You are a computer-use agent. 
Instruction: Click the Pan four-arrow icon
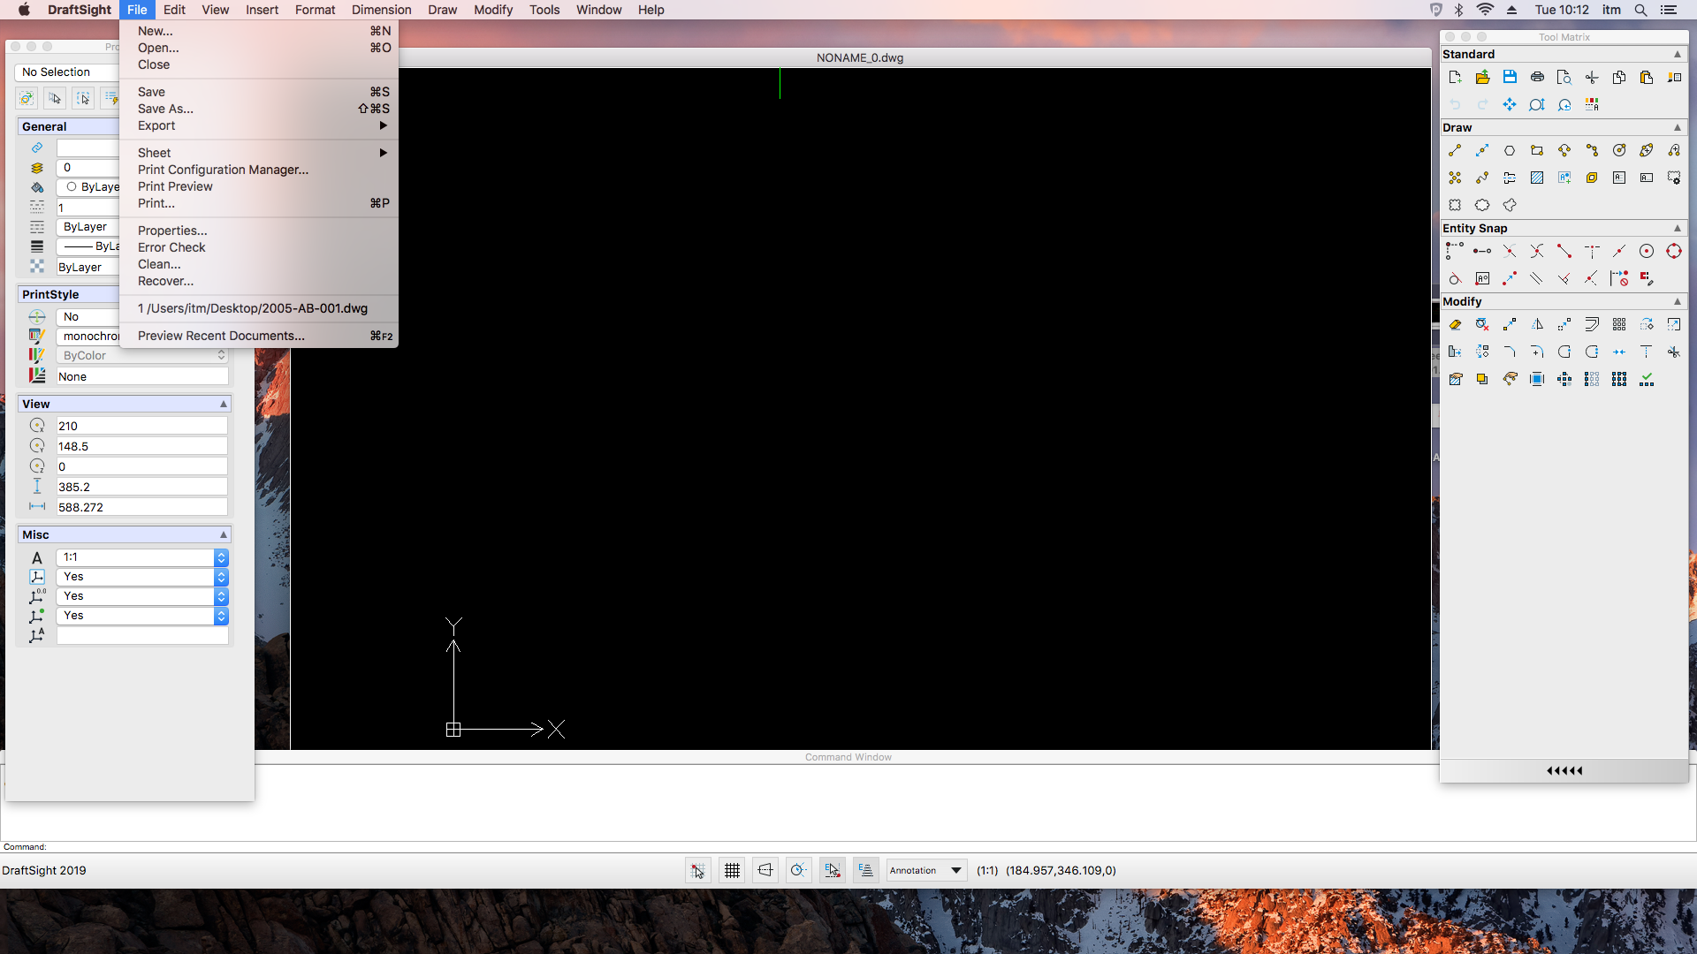point(1510,105)
